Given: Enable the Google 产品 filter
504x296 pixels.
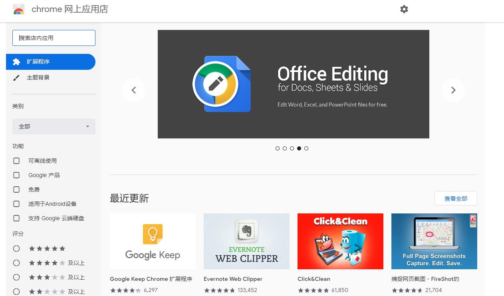Looking at the screenshot, I should (x=16, y=175).
